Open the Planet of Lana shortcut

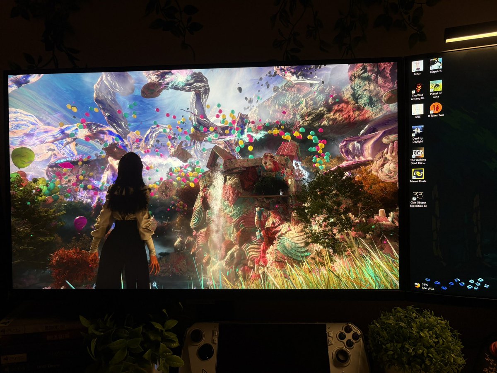point(436,89)
